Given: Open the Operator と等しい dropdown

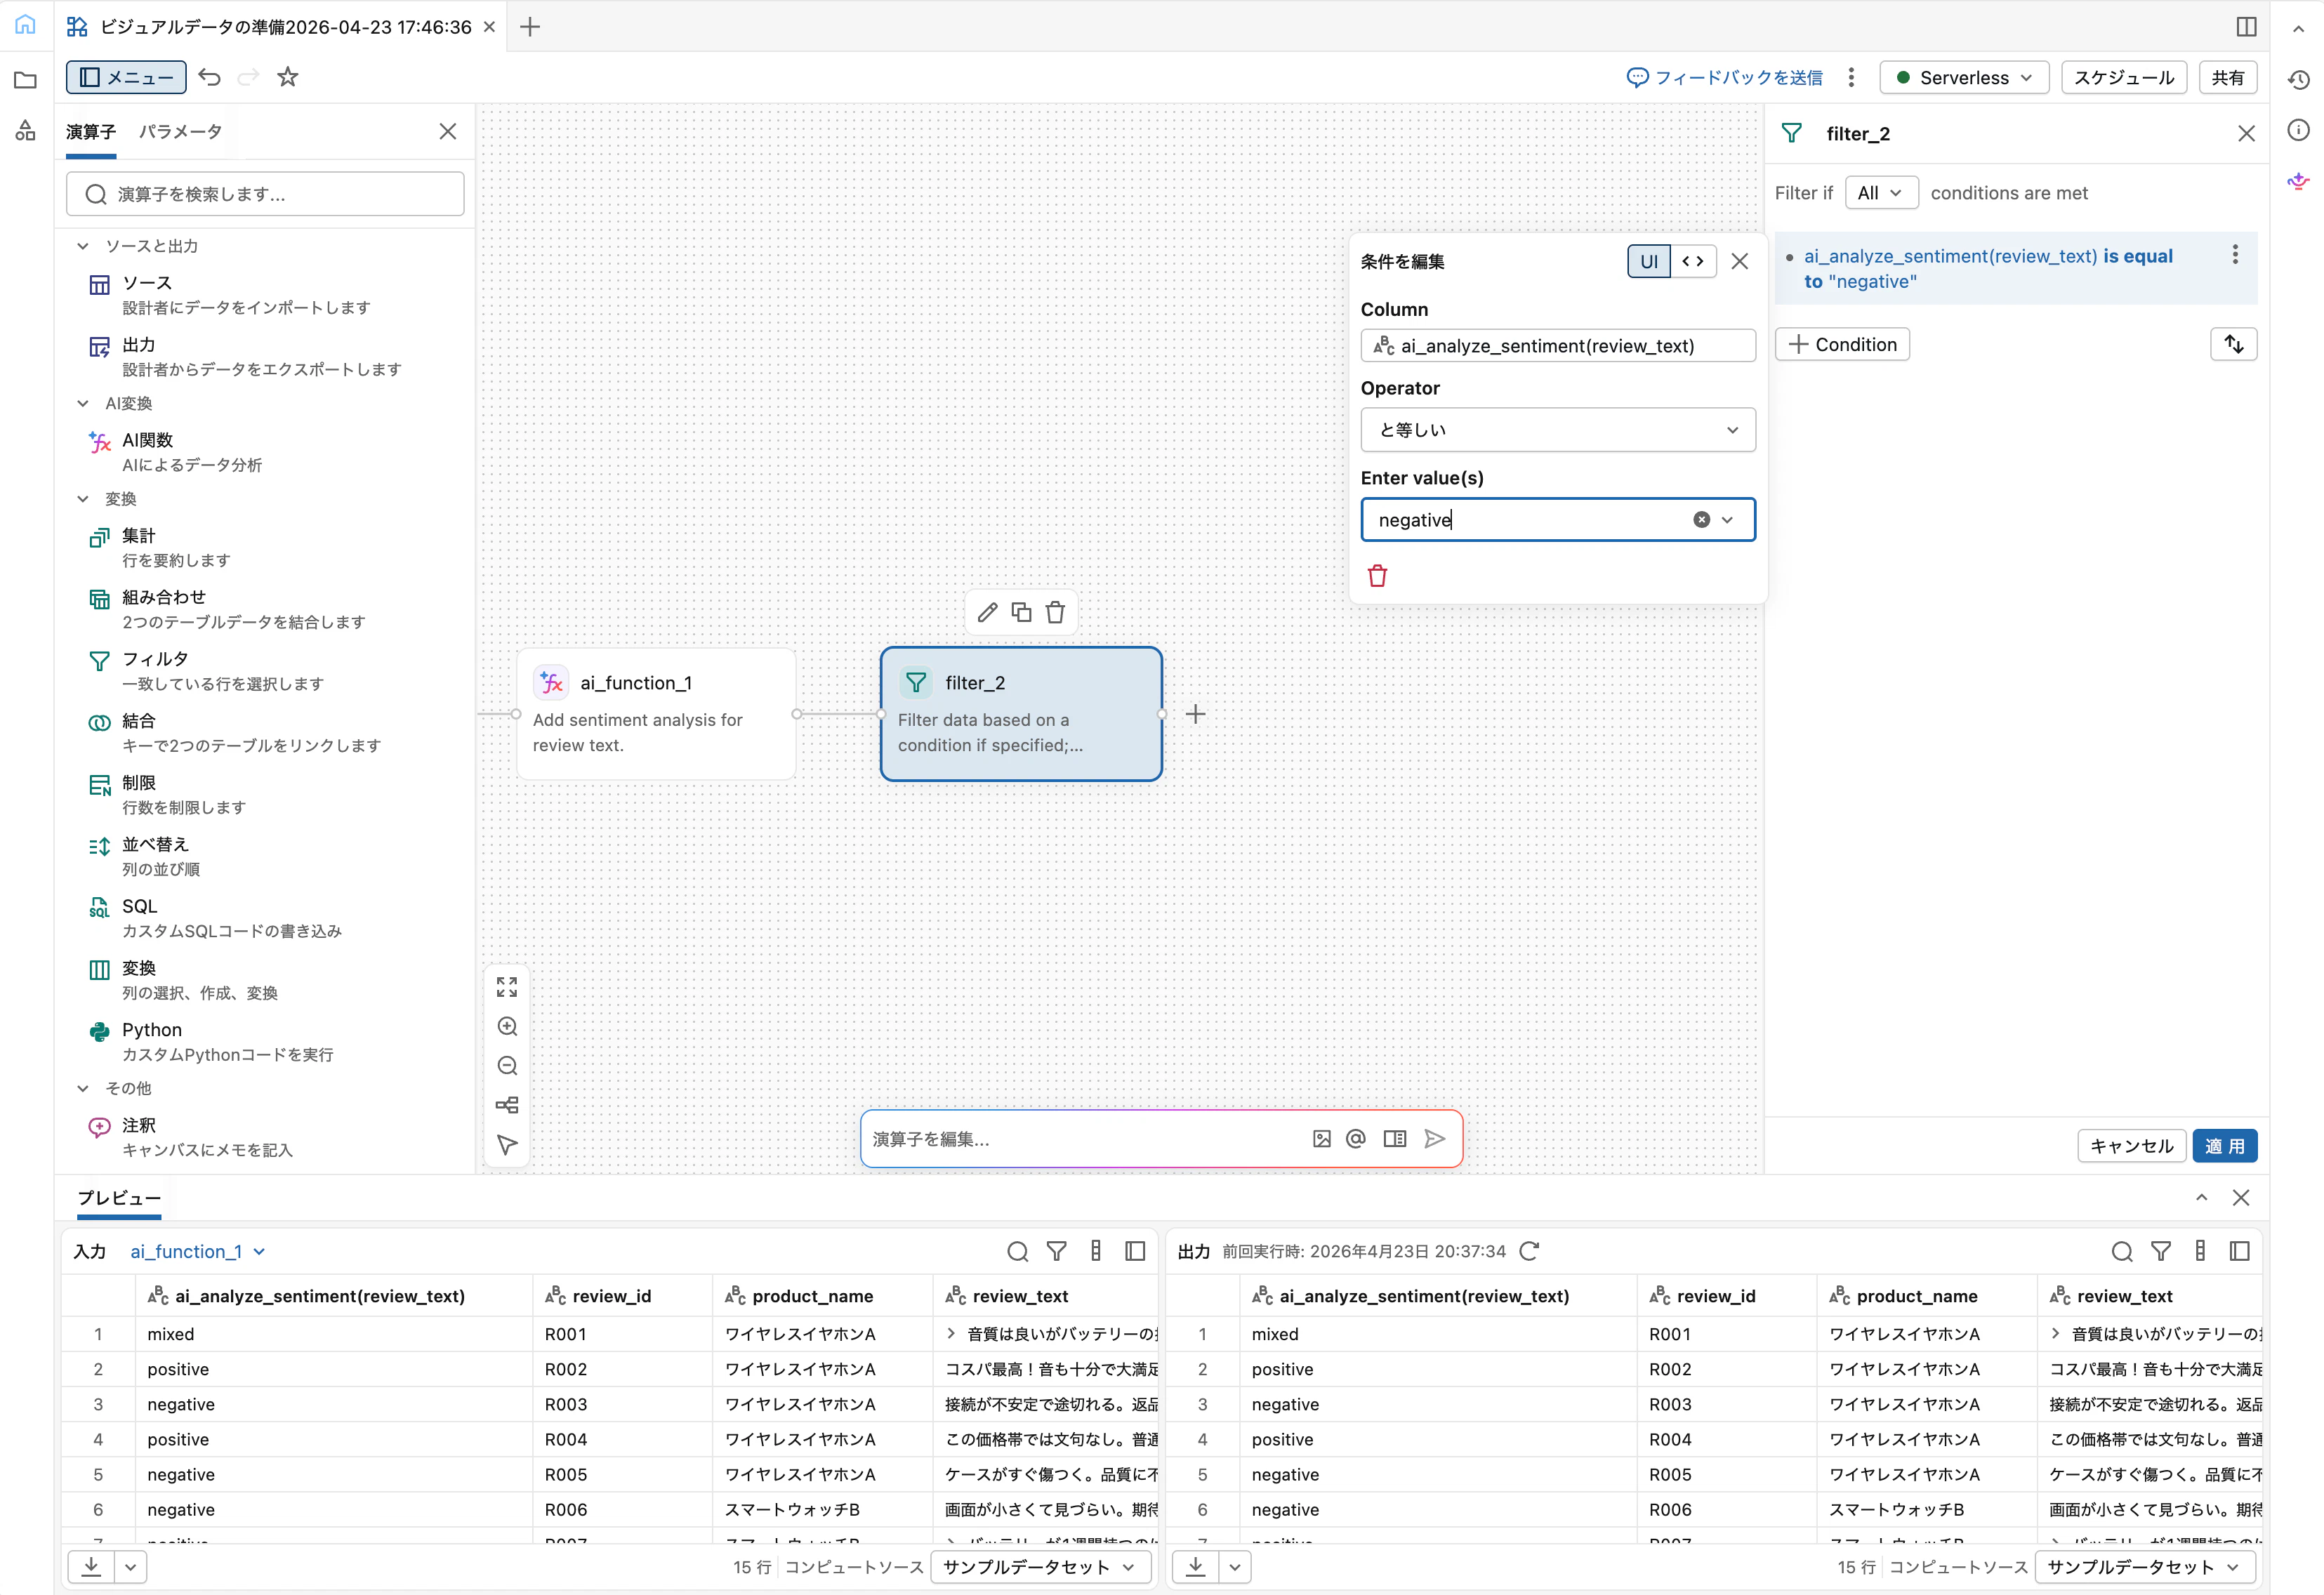Looking at the screenshot, I should pyautogui.click(x=1557, y=430).
